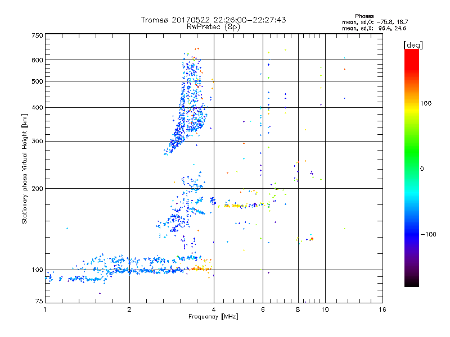Click the colorbar tick label '100'
Viewport: 450px width, 337px height.
tap(426, 103)
